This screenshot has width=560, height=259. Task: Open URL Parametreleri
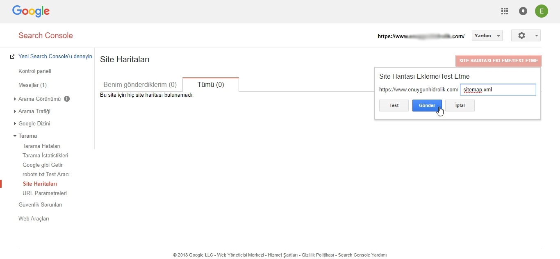tap(45, 193)
